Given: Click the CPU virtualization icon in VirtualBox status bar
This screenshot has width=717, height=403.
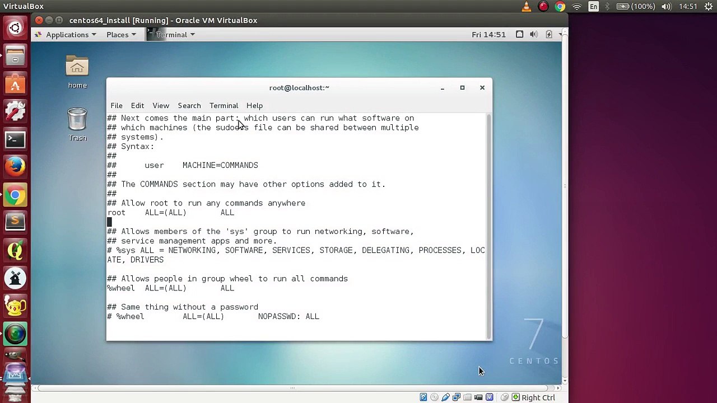Looking at the screenshot, I should pyautogui.click(x=490, y=397).
